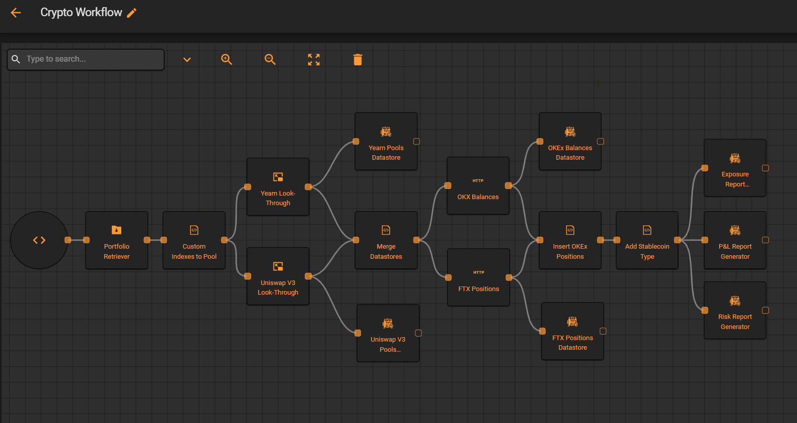Click the Risk Report Generator output port
The width and height of the screenshot is (797, 423).
pyautogui.click(x=765, y=310)
